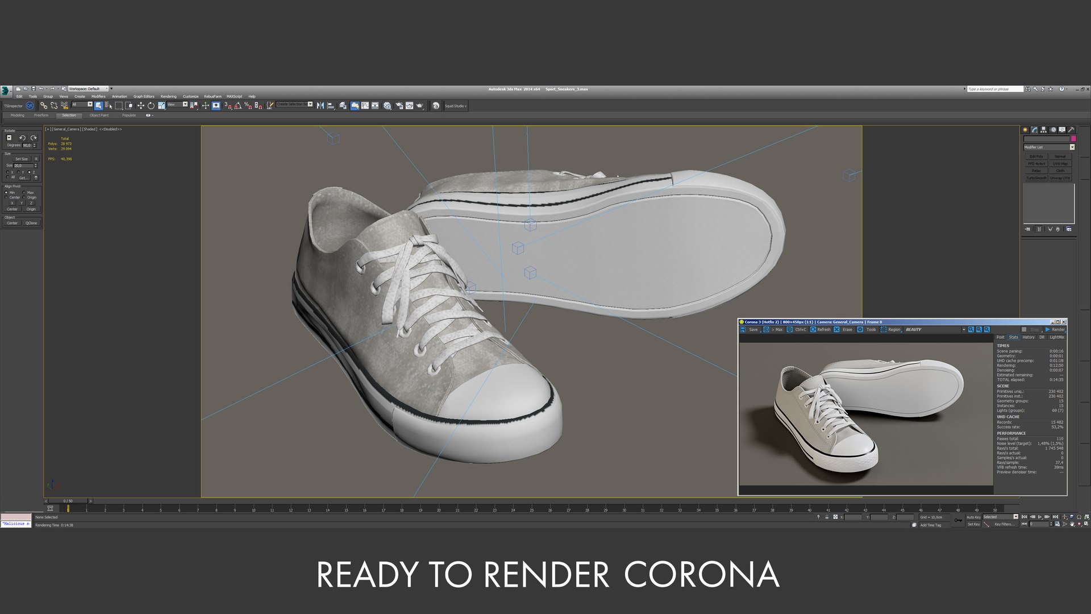The width and height of the screenshot is (1091, 614).
Task: Switch to LightMix tab in Corona VFB
Action: pos(1057,337)
